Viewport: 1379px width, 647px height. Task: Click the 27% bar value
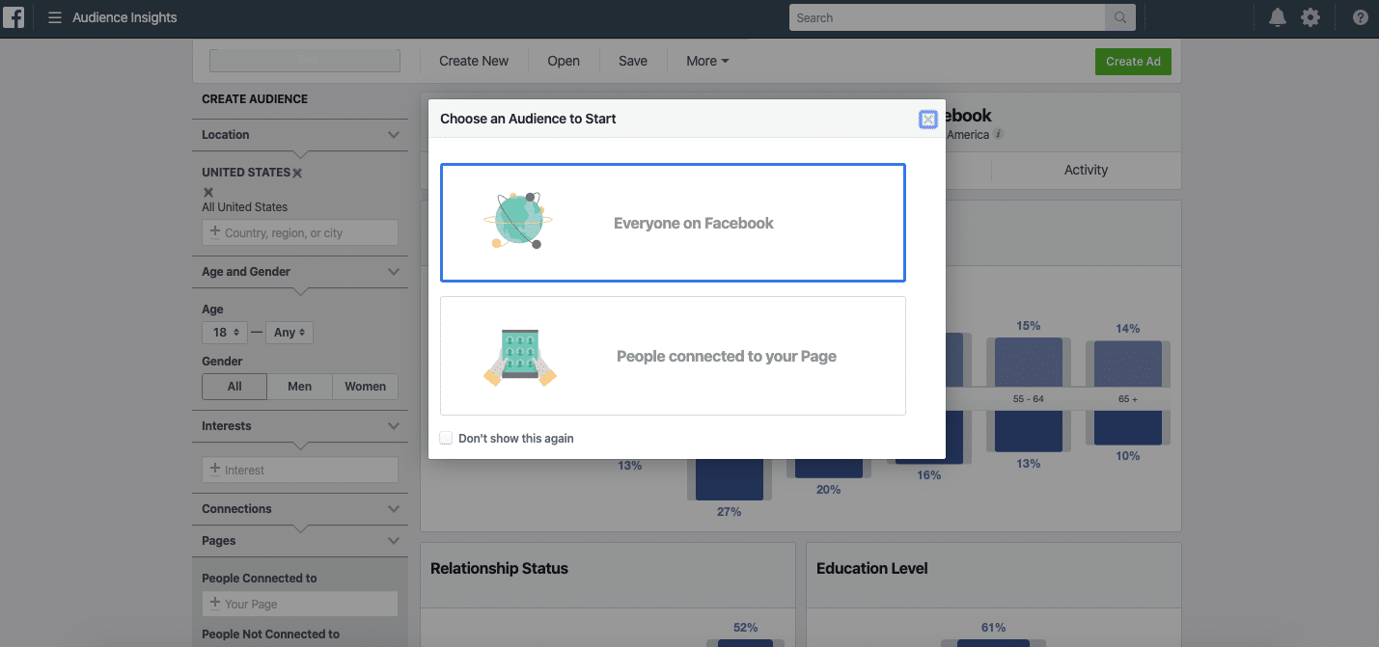tap(730, 512)
